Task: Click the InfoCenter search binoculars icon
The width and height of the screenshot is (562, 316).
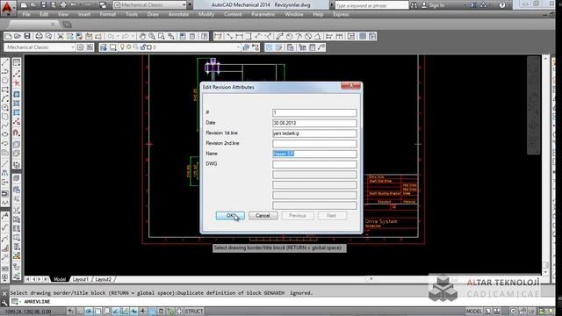Action: coord(414,5)
